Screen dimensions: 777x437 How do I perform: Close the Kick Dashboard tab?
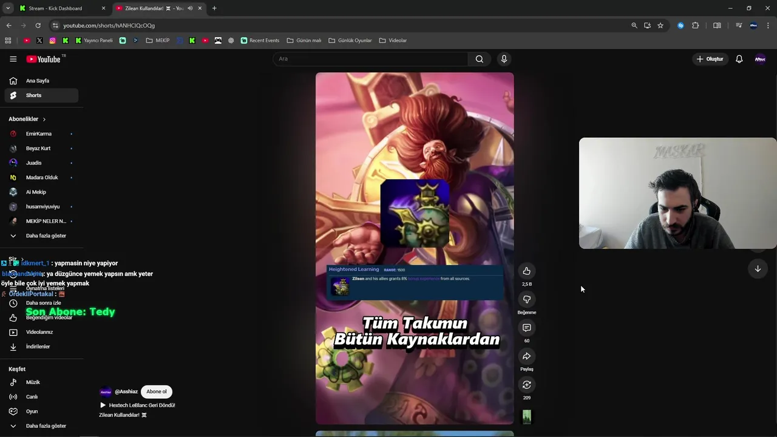103,8
